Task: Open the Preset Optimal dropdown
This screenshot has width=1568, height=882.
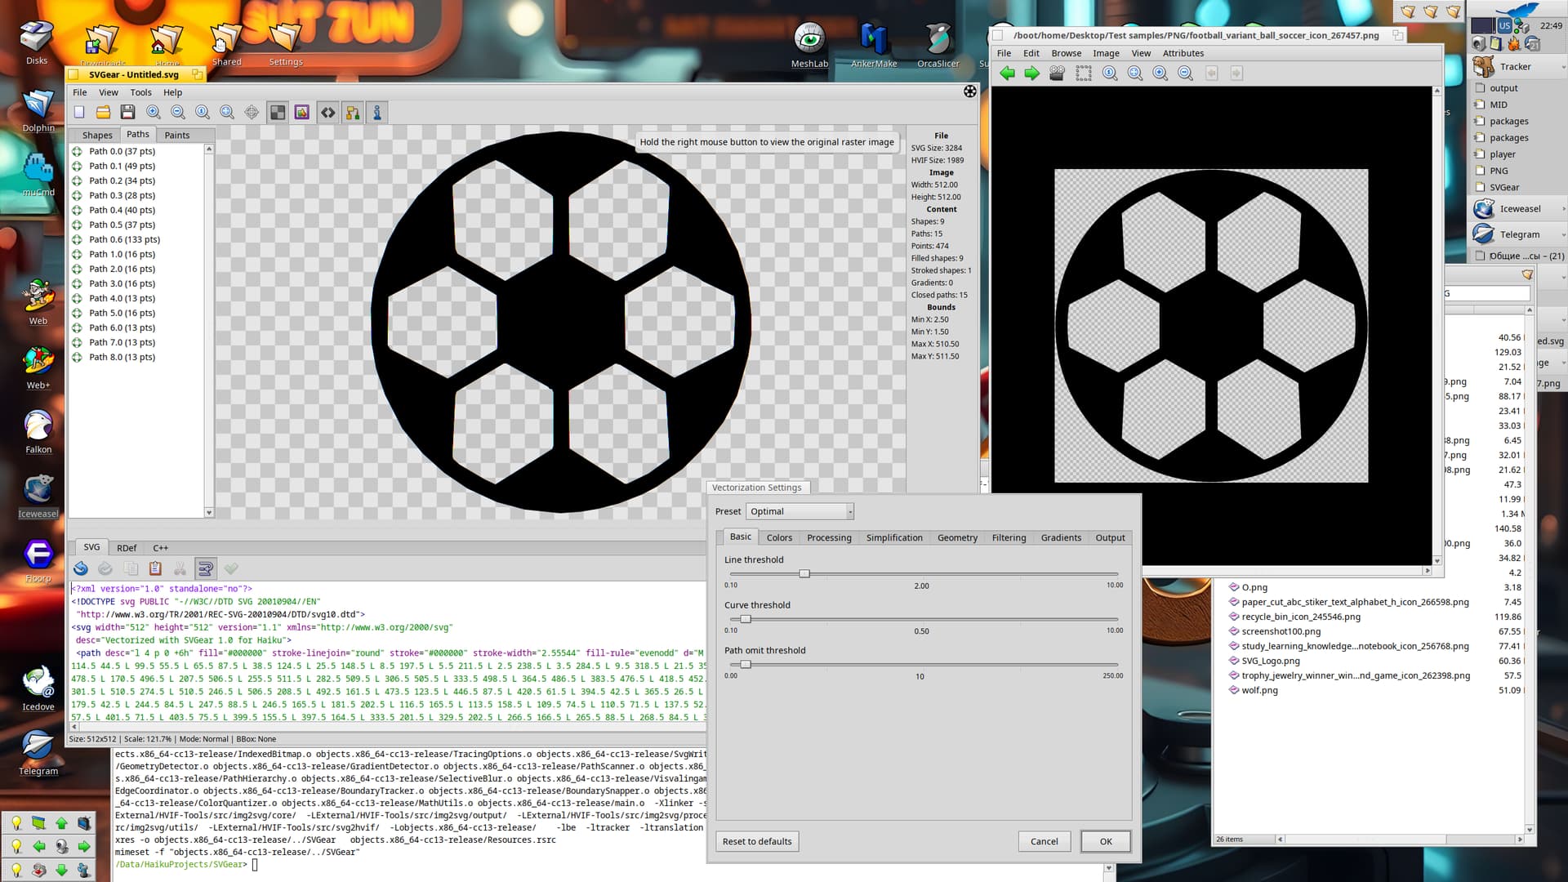Action: 800,511
